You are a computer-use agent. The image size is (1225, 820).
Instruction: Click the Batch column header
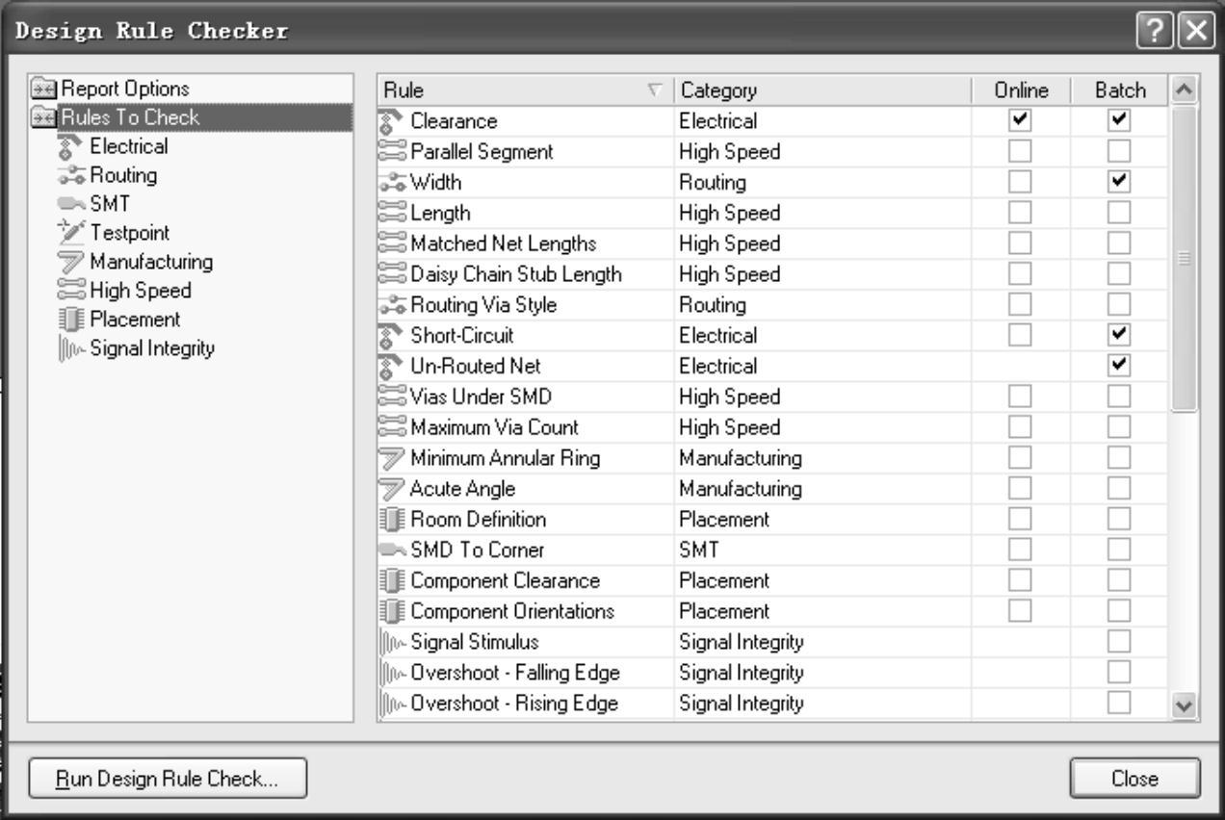1119,90
